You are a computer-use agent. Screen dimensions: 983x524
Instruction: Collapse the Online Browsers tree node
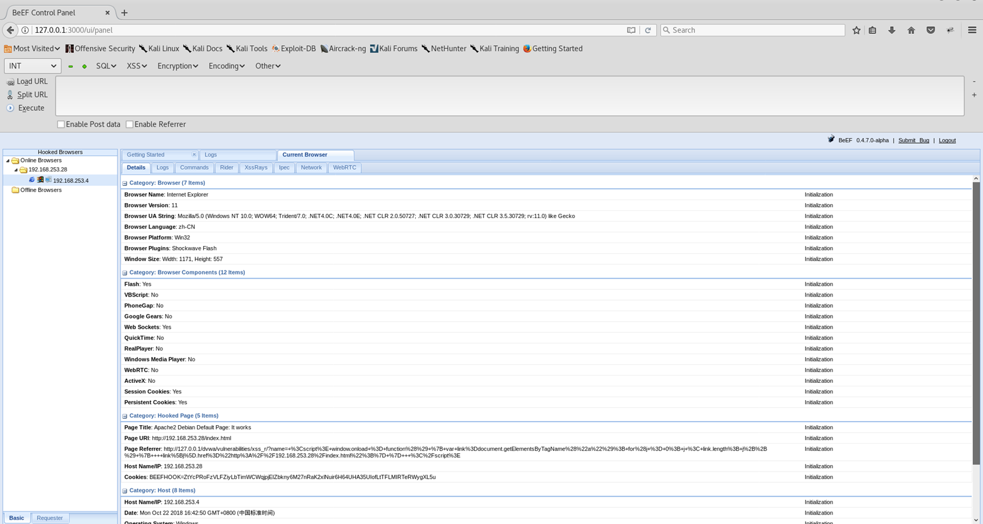pyautogui.click(x=8, y=161)
